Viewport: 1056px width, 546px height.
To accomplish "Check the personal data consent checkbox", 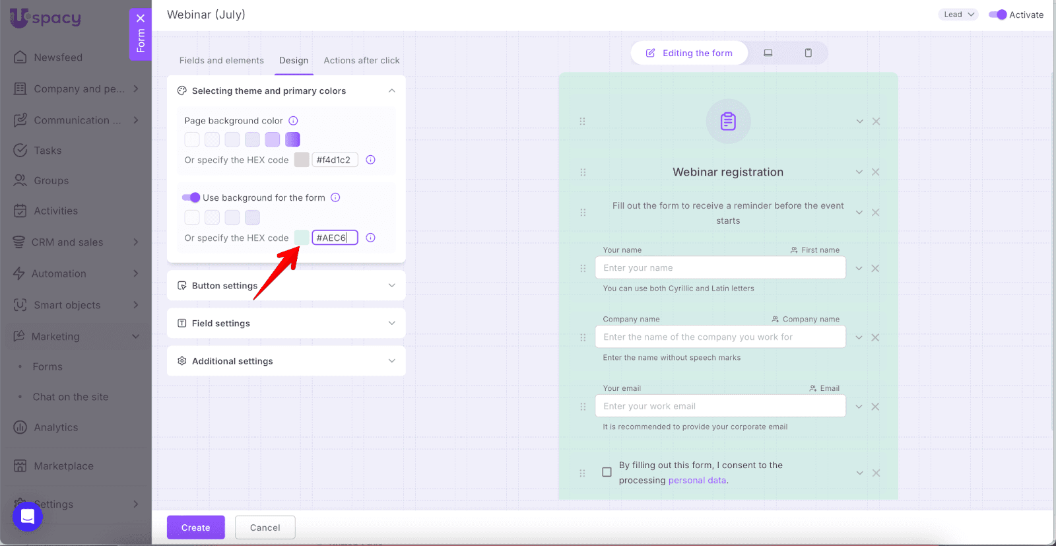I will coord(607,472).
